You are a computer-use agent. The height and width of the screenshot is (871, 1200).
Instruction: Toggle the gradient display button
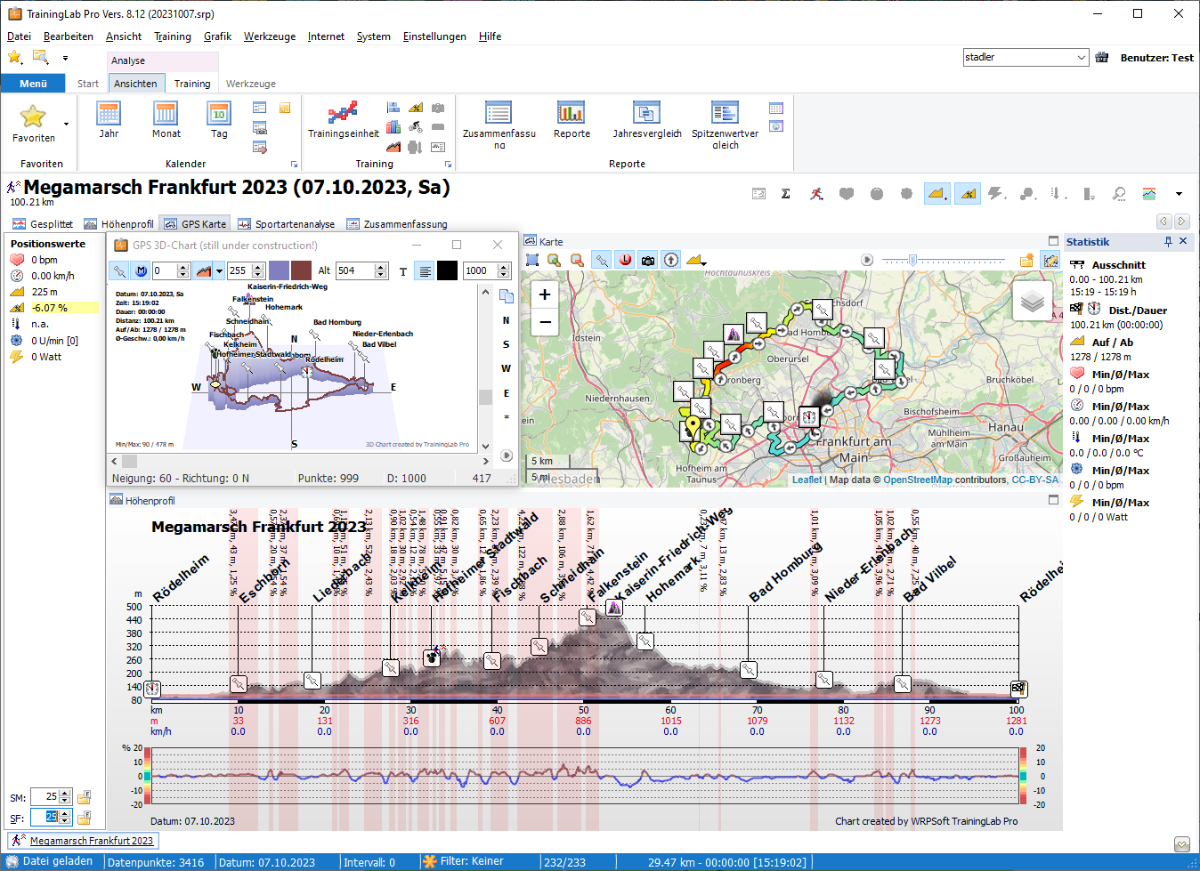[x=967, y=193]
